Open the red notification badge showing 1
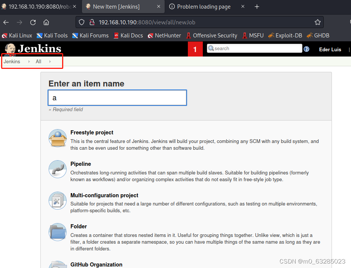This screenshot has width=351, height=268. click(195, 49)
